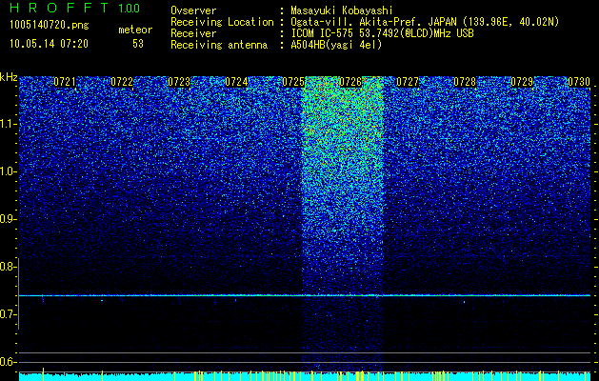Click the HROFFT 1.0.0 title text
This screenshot has height=381, width=599.
[75, 8]
